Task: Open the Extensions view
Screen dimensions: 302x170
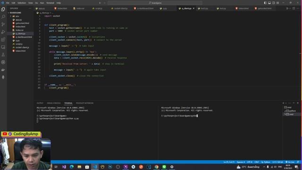Action: (x=3, y=40)
